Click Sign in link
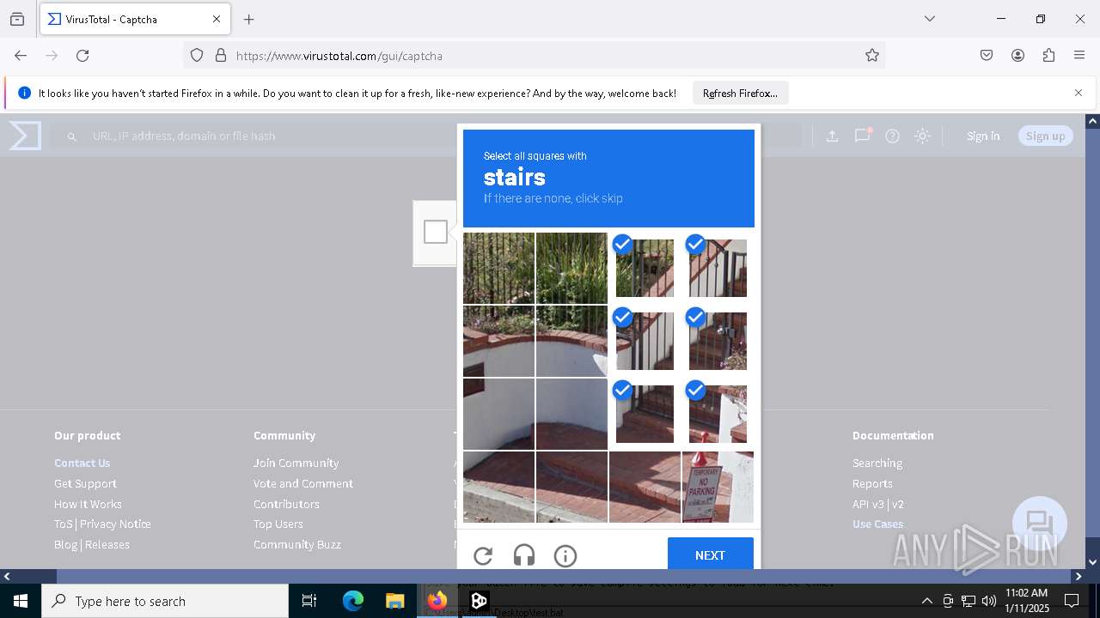This screenshot has height=618, width=1100. coord(983,136)
